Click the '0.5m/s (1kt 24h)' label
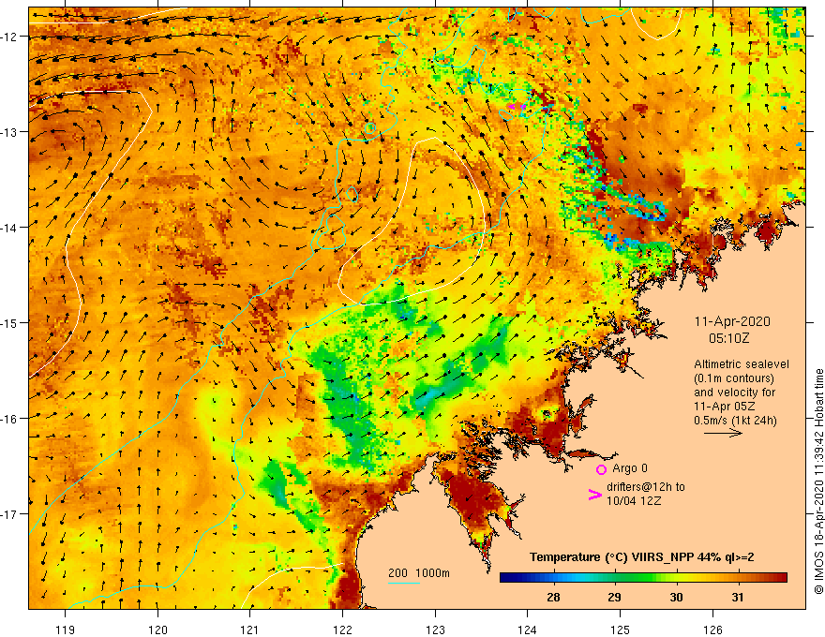The image size is (825, 637). tap(735, 420)
